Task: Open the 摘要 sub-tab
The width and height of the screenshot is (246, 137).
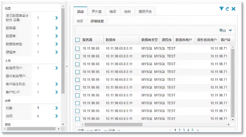Action: click(x=80, y=21)
